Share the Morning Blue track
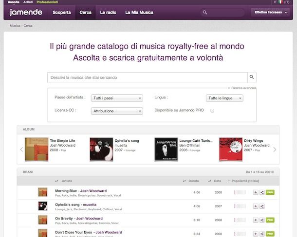The image size is (297, 237). pyautogui.click(x=262, y=192)
